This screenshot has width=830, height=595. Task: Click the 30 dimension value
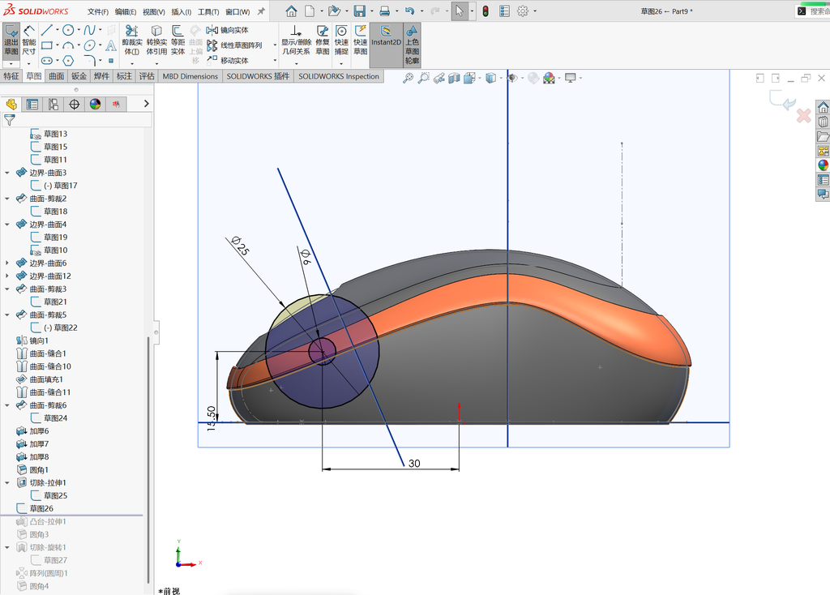click(x=414, y=463)
